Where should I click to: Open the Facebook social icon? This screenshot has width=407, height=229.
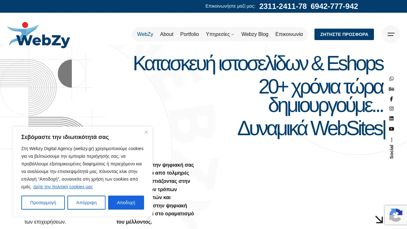(391, 99)
